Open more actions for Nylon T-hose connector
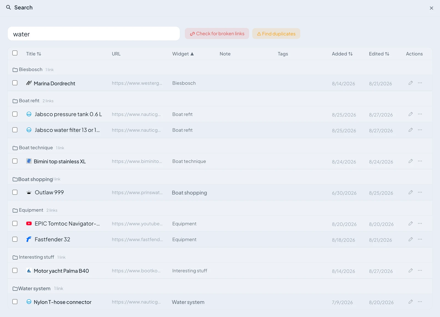Image resolution: width=440 pixels, height=317 pixels. tap(420, 302)
